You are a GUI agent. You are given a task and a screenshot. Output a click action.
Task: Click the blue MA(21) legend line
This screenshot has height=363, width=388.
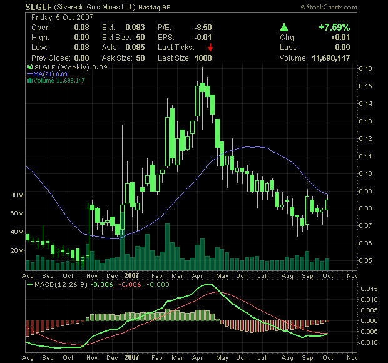tap(29, 74)
